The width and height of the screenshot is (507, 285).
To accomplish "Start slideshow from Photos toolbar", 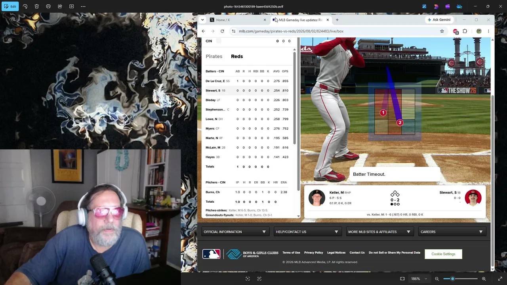I will coord(71,6).
